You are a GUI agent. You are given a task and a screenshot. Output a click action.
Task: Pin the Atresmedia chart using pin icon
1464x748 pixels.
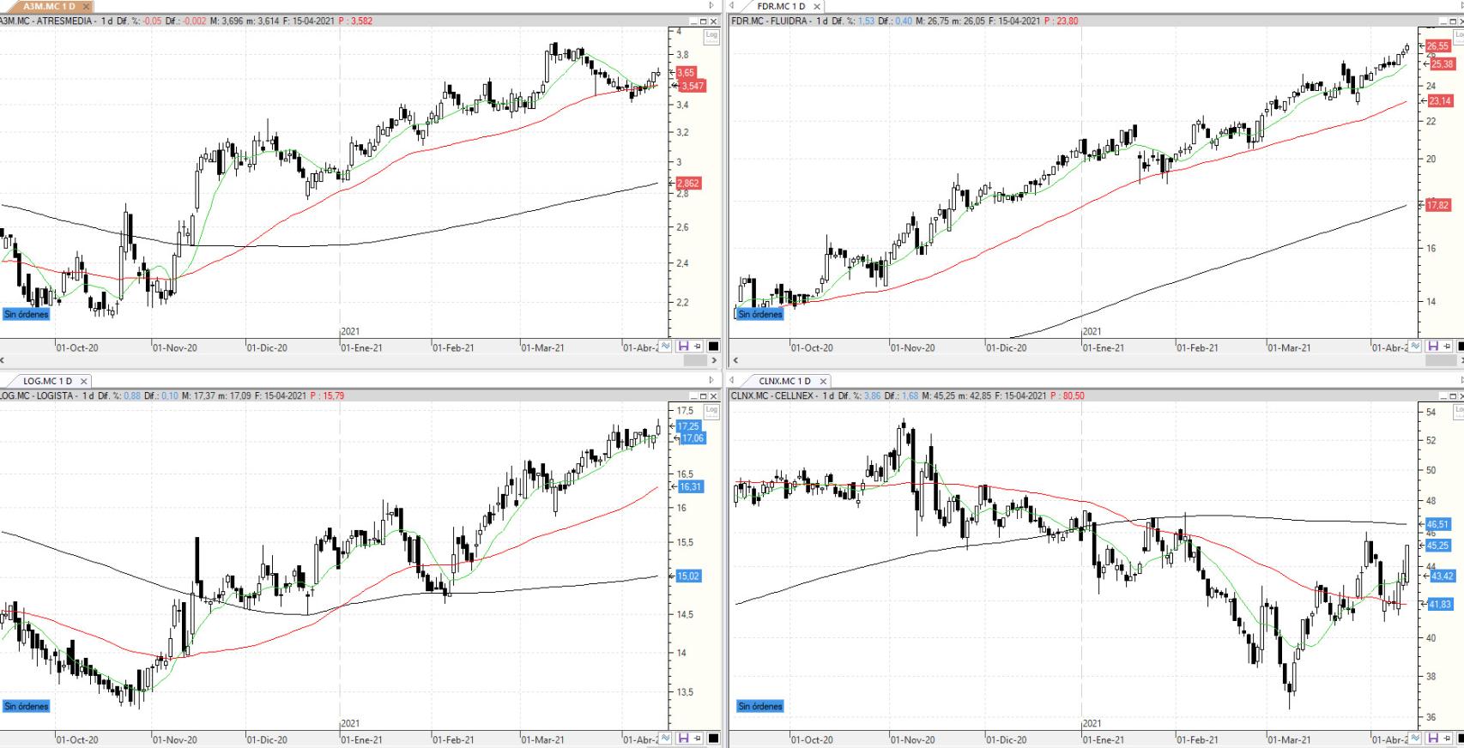(x=699, y=347)
